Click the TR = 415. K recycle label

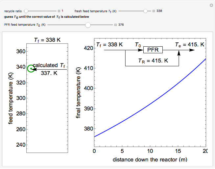[153, 60]
